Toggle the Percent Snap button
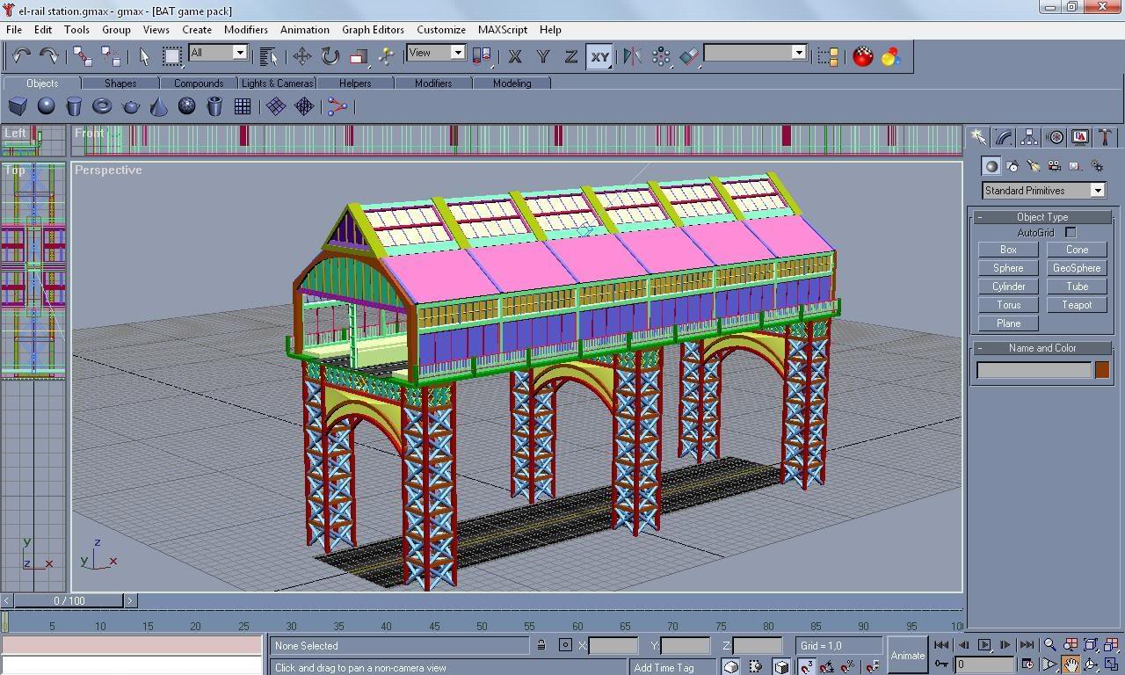The image size is (1125, 675). click(x=848, y=666)
